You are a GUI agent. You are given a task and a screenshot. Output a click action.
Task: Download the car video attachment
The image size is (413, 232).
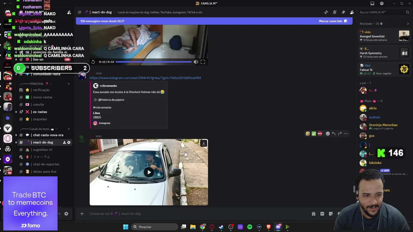(x=204, y=143)
